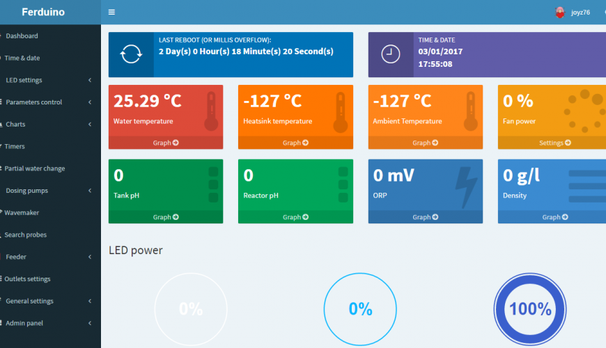The image size is (606, 348).
Task: Open the Dashboard menu item
Action: pos(22,35)
